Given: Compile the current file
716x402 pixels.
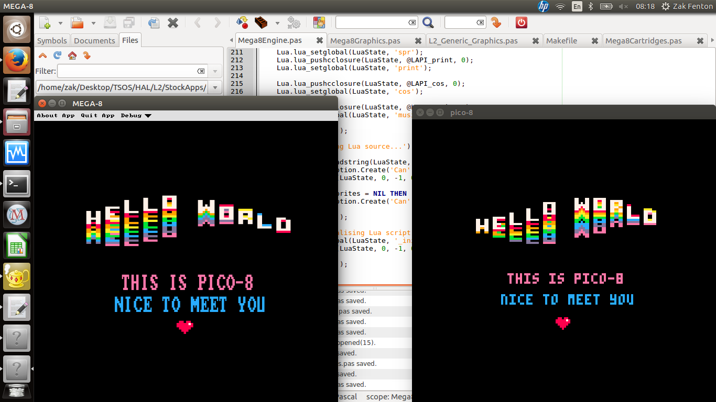Looking at the screenshot, I should pyautogui.click(x=242, y=23).
